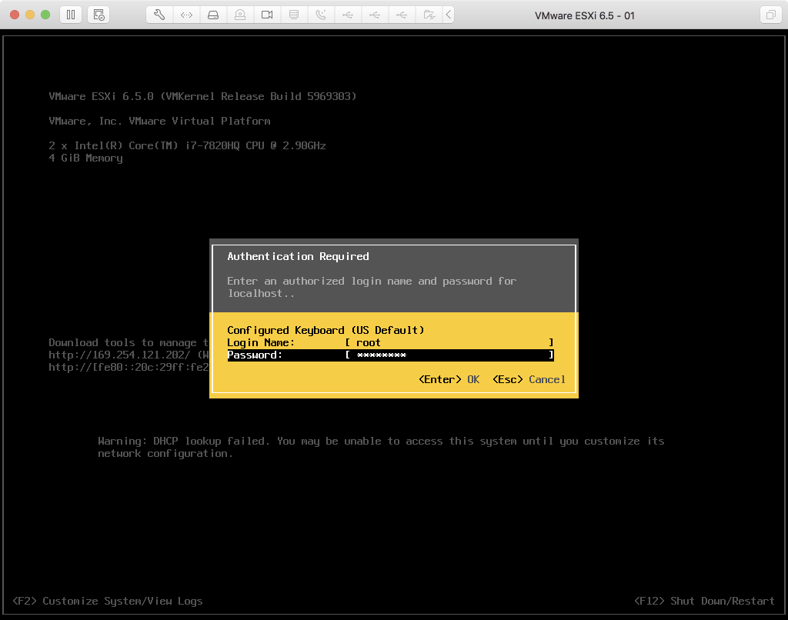Click Enter OK in authentication dialog
This screenshot has height=620, width=788.
tap(449, 379)
